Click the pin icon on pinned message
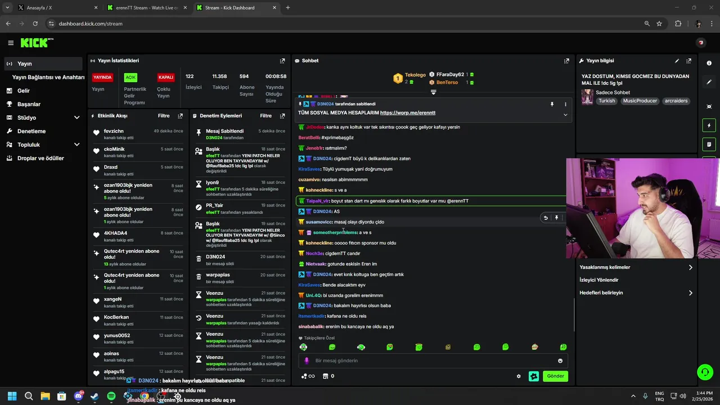 [x=552, y=104]
